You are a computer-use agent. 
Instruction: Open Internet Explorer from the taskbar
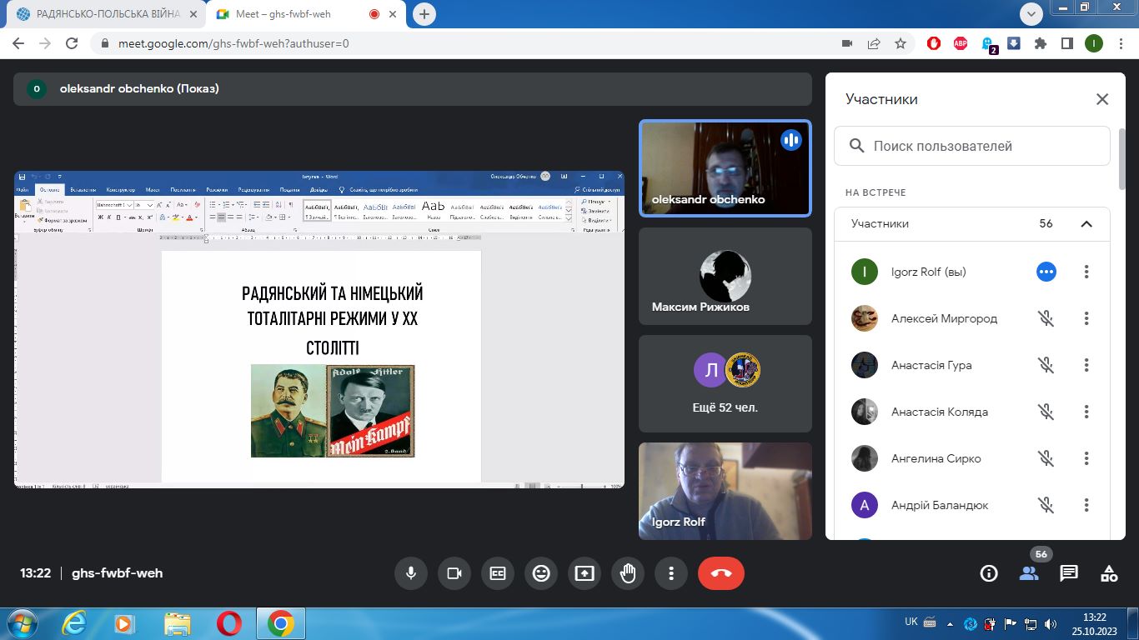[x=75, y=623]
